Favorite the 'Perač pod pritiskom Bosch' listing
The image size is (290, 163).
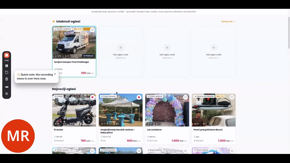click(232, 97)
